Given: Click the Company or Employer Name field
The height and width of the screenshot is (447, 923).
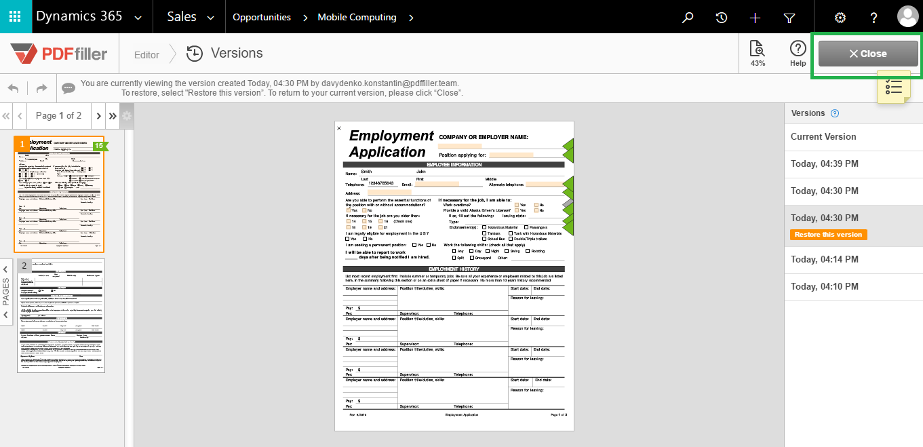Looking at the screenshot, I should 460,146.
